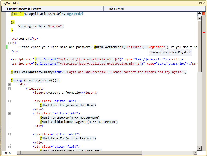Click the horizontal scrollbar thumb
The width and height of the screenshot is (207, 156).
pos(81,153)
